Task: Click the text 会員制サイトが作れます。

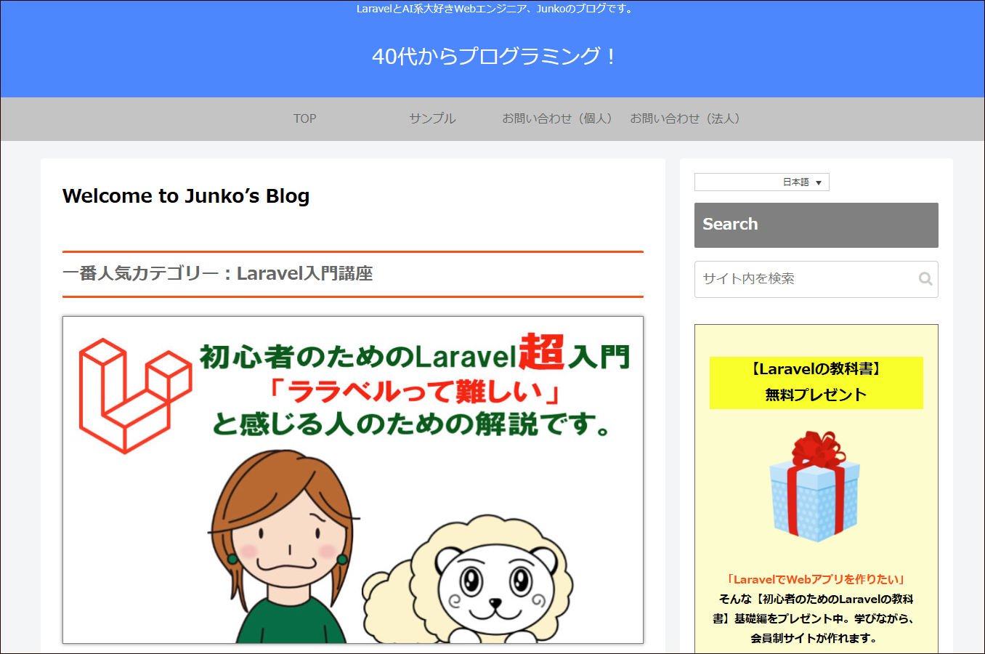Action: 816,639
